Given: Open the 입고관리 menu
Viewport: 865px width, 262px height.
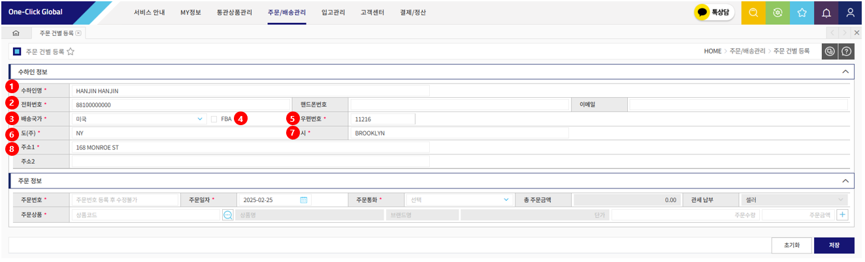Looking at the screenshot, I should point(333,12).
